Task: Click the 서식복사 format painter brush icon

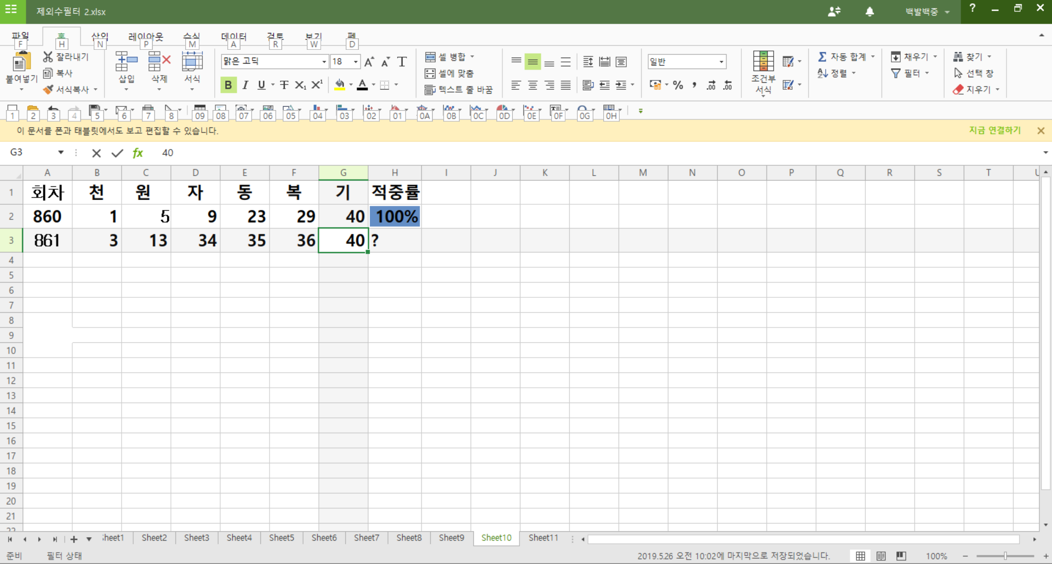Action: (48, 89)
